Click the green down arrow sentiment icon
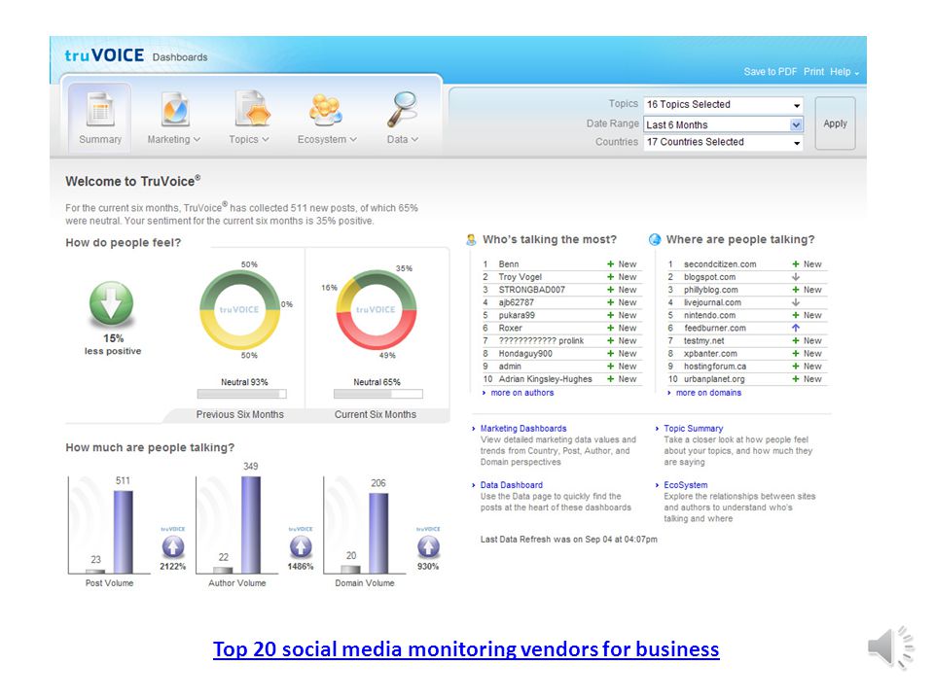The image size is (934, 700). (x=111, y=303)
